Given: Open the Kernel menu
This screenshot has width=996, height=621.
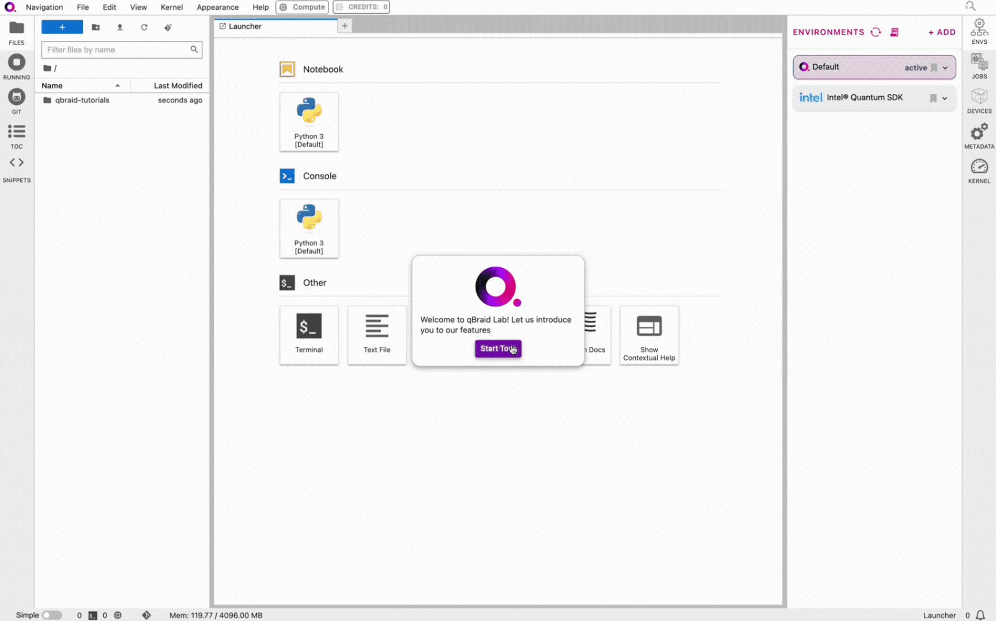Looking at the screenshot, I should coord(171,7).
